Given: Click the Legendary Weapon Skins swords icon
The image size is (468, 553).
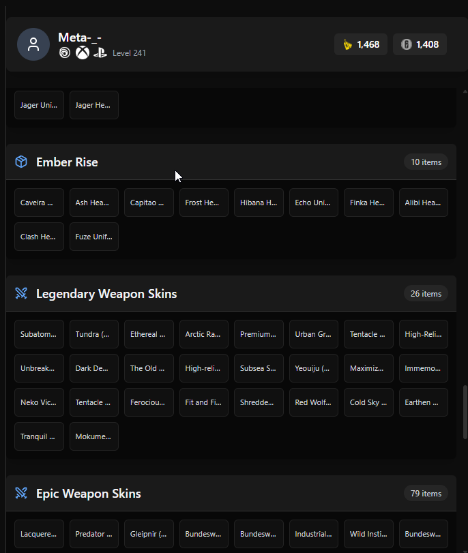Looking at the screenshot, I should [21, 293].
